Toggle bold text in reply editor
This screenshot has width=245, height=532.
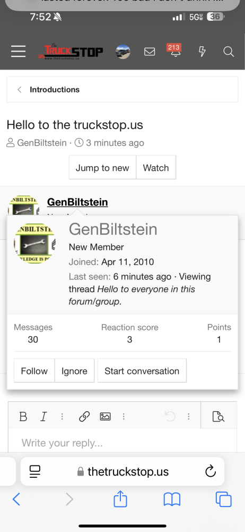[23, 417]
